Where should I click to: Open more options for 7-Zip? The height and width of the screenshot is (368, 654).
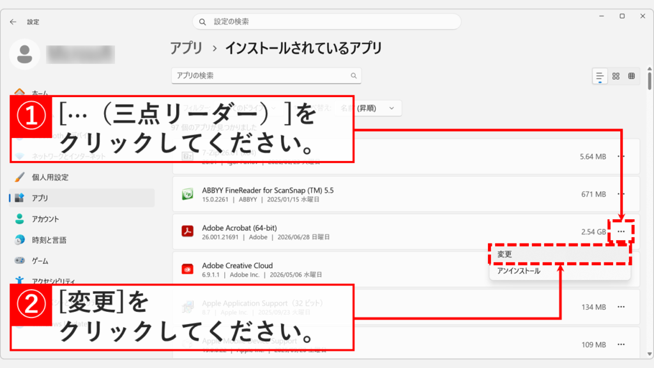point(621,157)
